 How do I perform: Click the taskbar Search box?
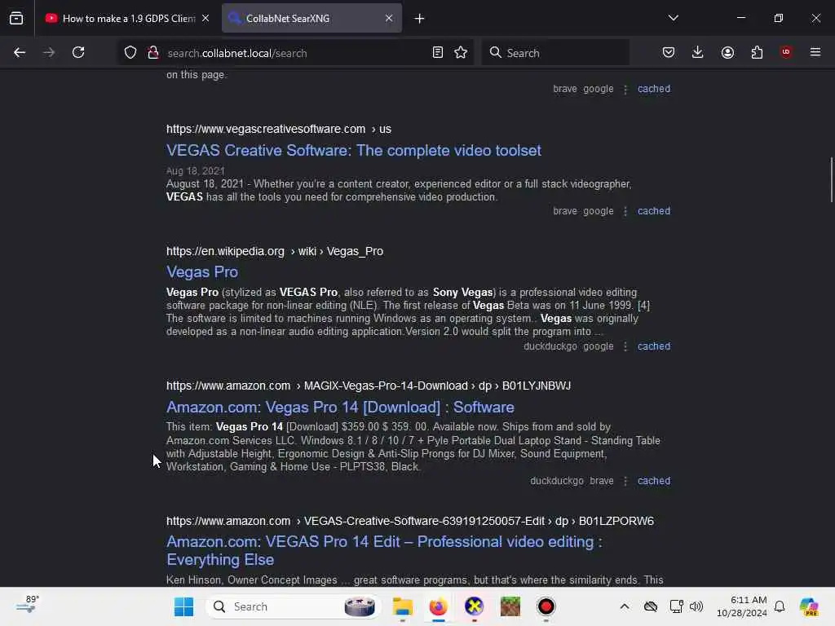pyautogui.click(x=293, y=606)
